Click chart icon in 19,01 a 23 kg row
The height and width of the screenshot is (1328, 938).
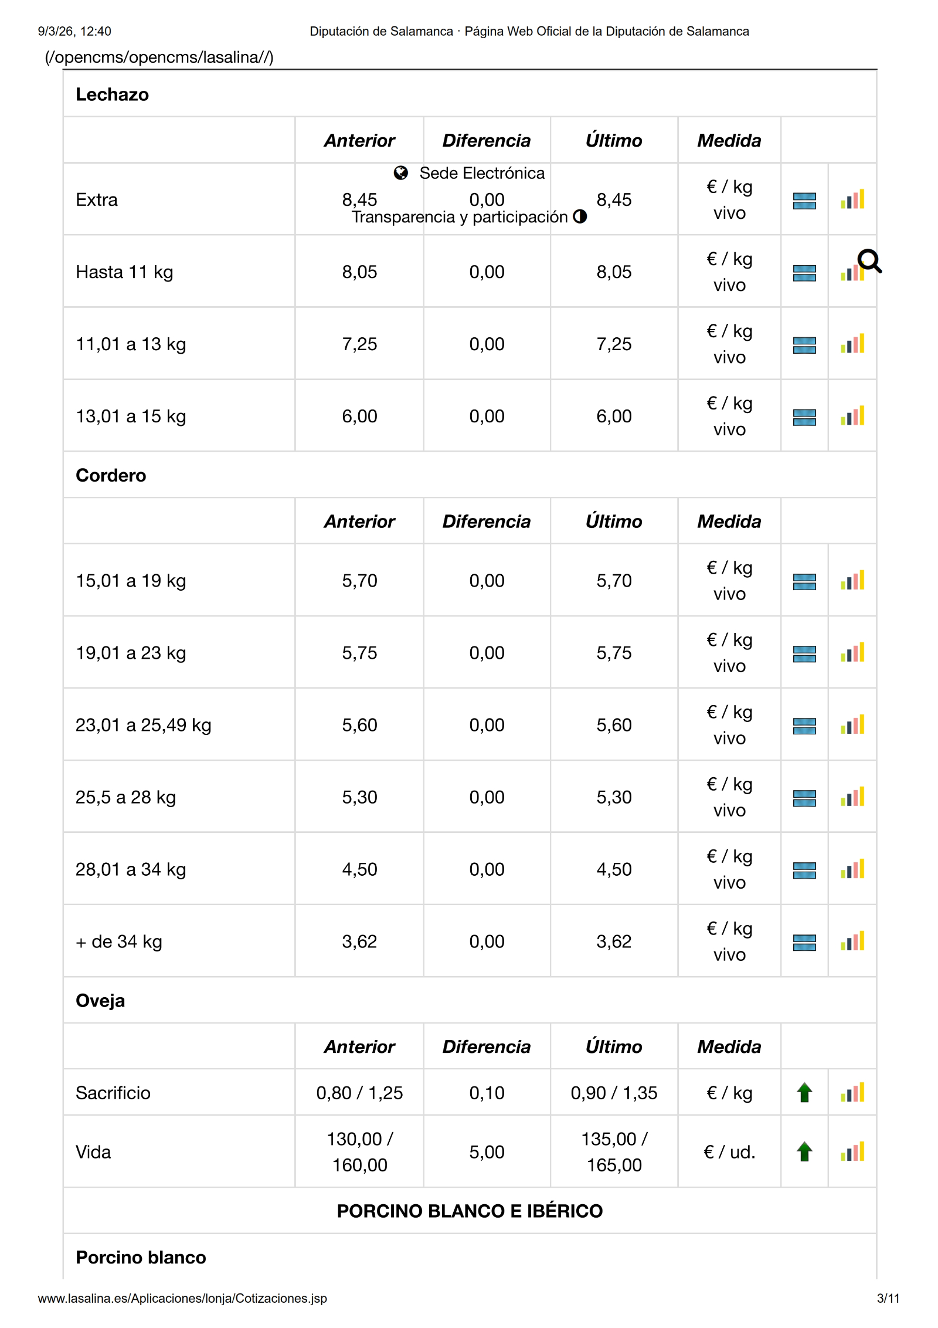pos(852,653)
